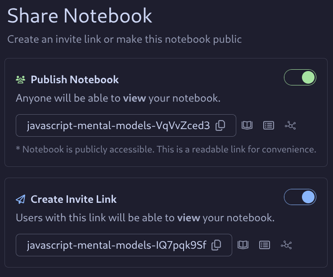Click the green people icon by Publish Notebook
Screen dimensions: 333x277
(21, 80)
